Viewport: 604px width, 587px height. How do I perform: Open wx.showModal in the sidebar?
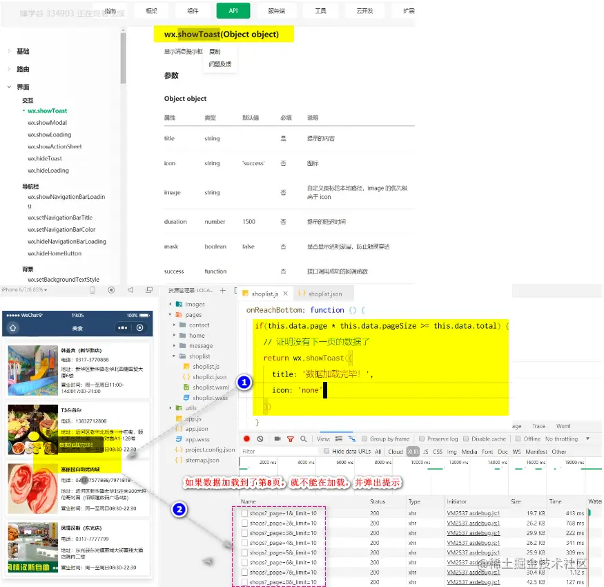(x=47, y=122)
